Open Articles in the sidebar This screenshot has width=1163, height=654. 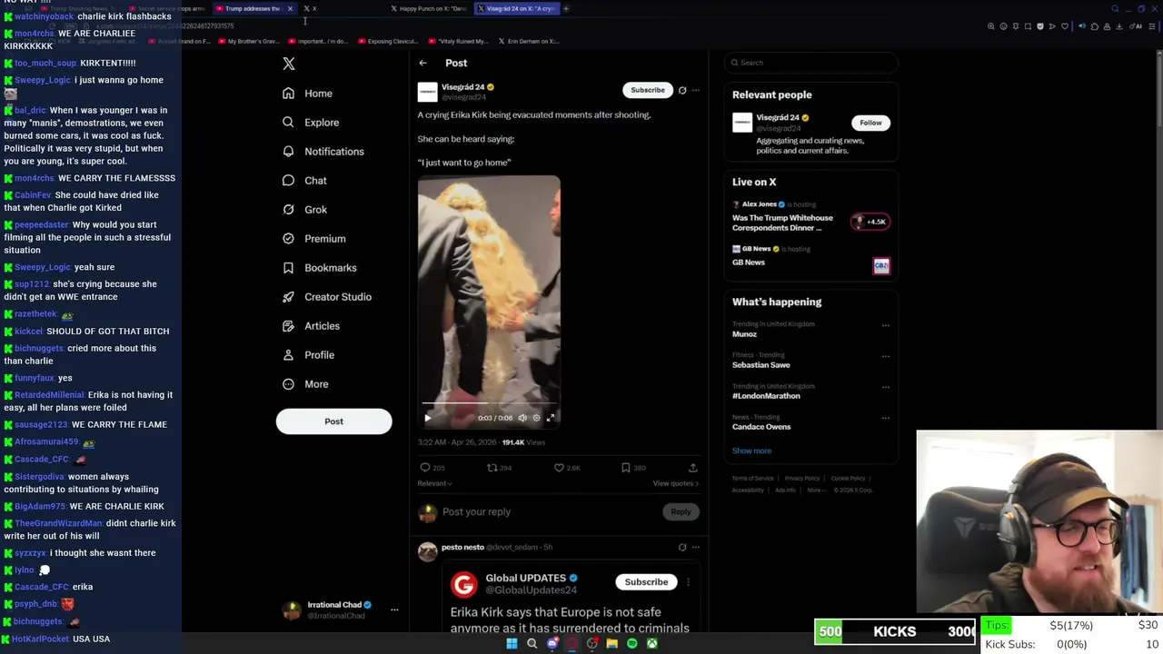click(310, 326)
